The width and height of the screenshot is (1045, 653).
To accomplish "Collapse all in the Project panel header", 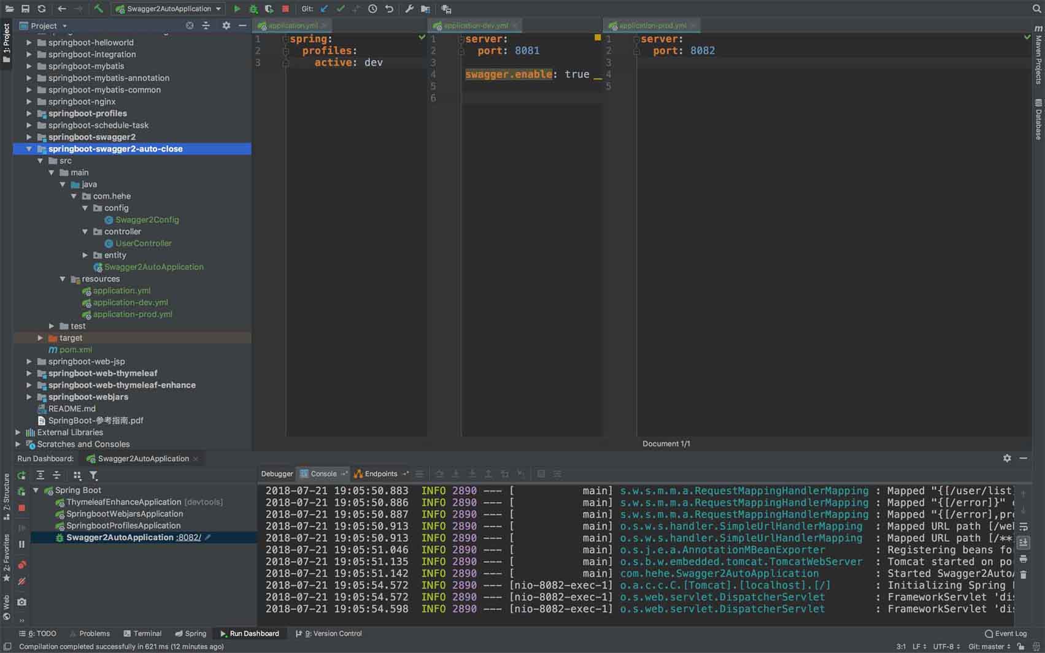I will pyautogui.click(x=206, y=26).
